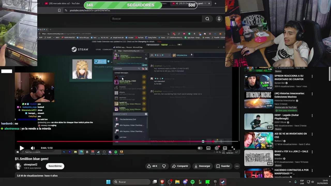Click the system tray microphone icon
The height and width of the screenshot is (186, 331).
[296, 182]
